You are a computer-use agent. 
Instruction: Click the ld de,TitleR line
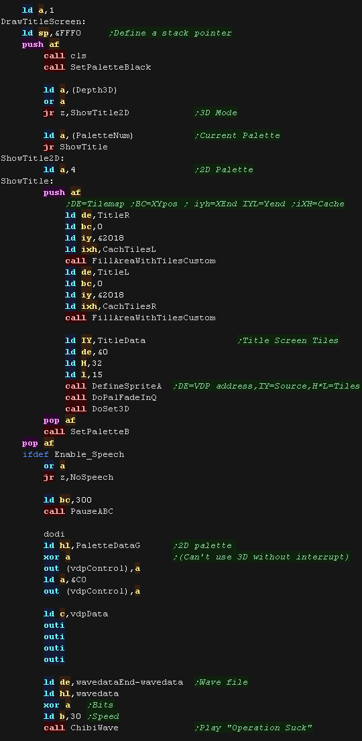[x=97, y=215]
